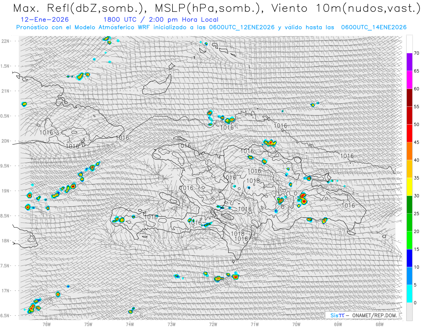Screen dimensions: 426x329
Task: Click the colorbar value label '60'
Action: pos(416,89)
